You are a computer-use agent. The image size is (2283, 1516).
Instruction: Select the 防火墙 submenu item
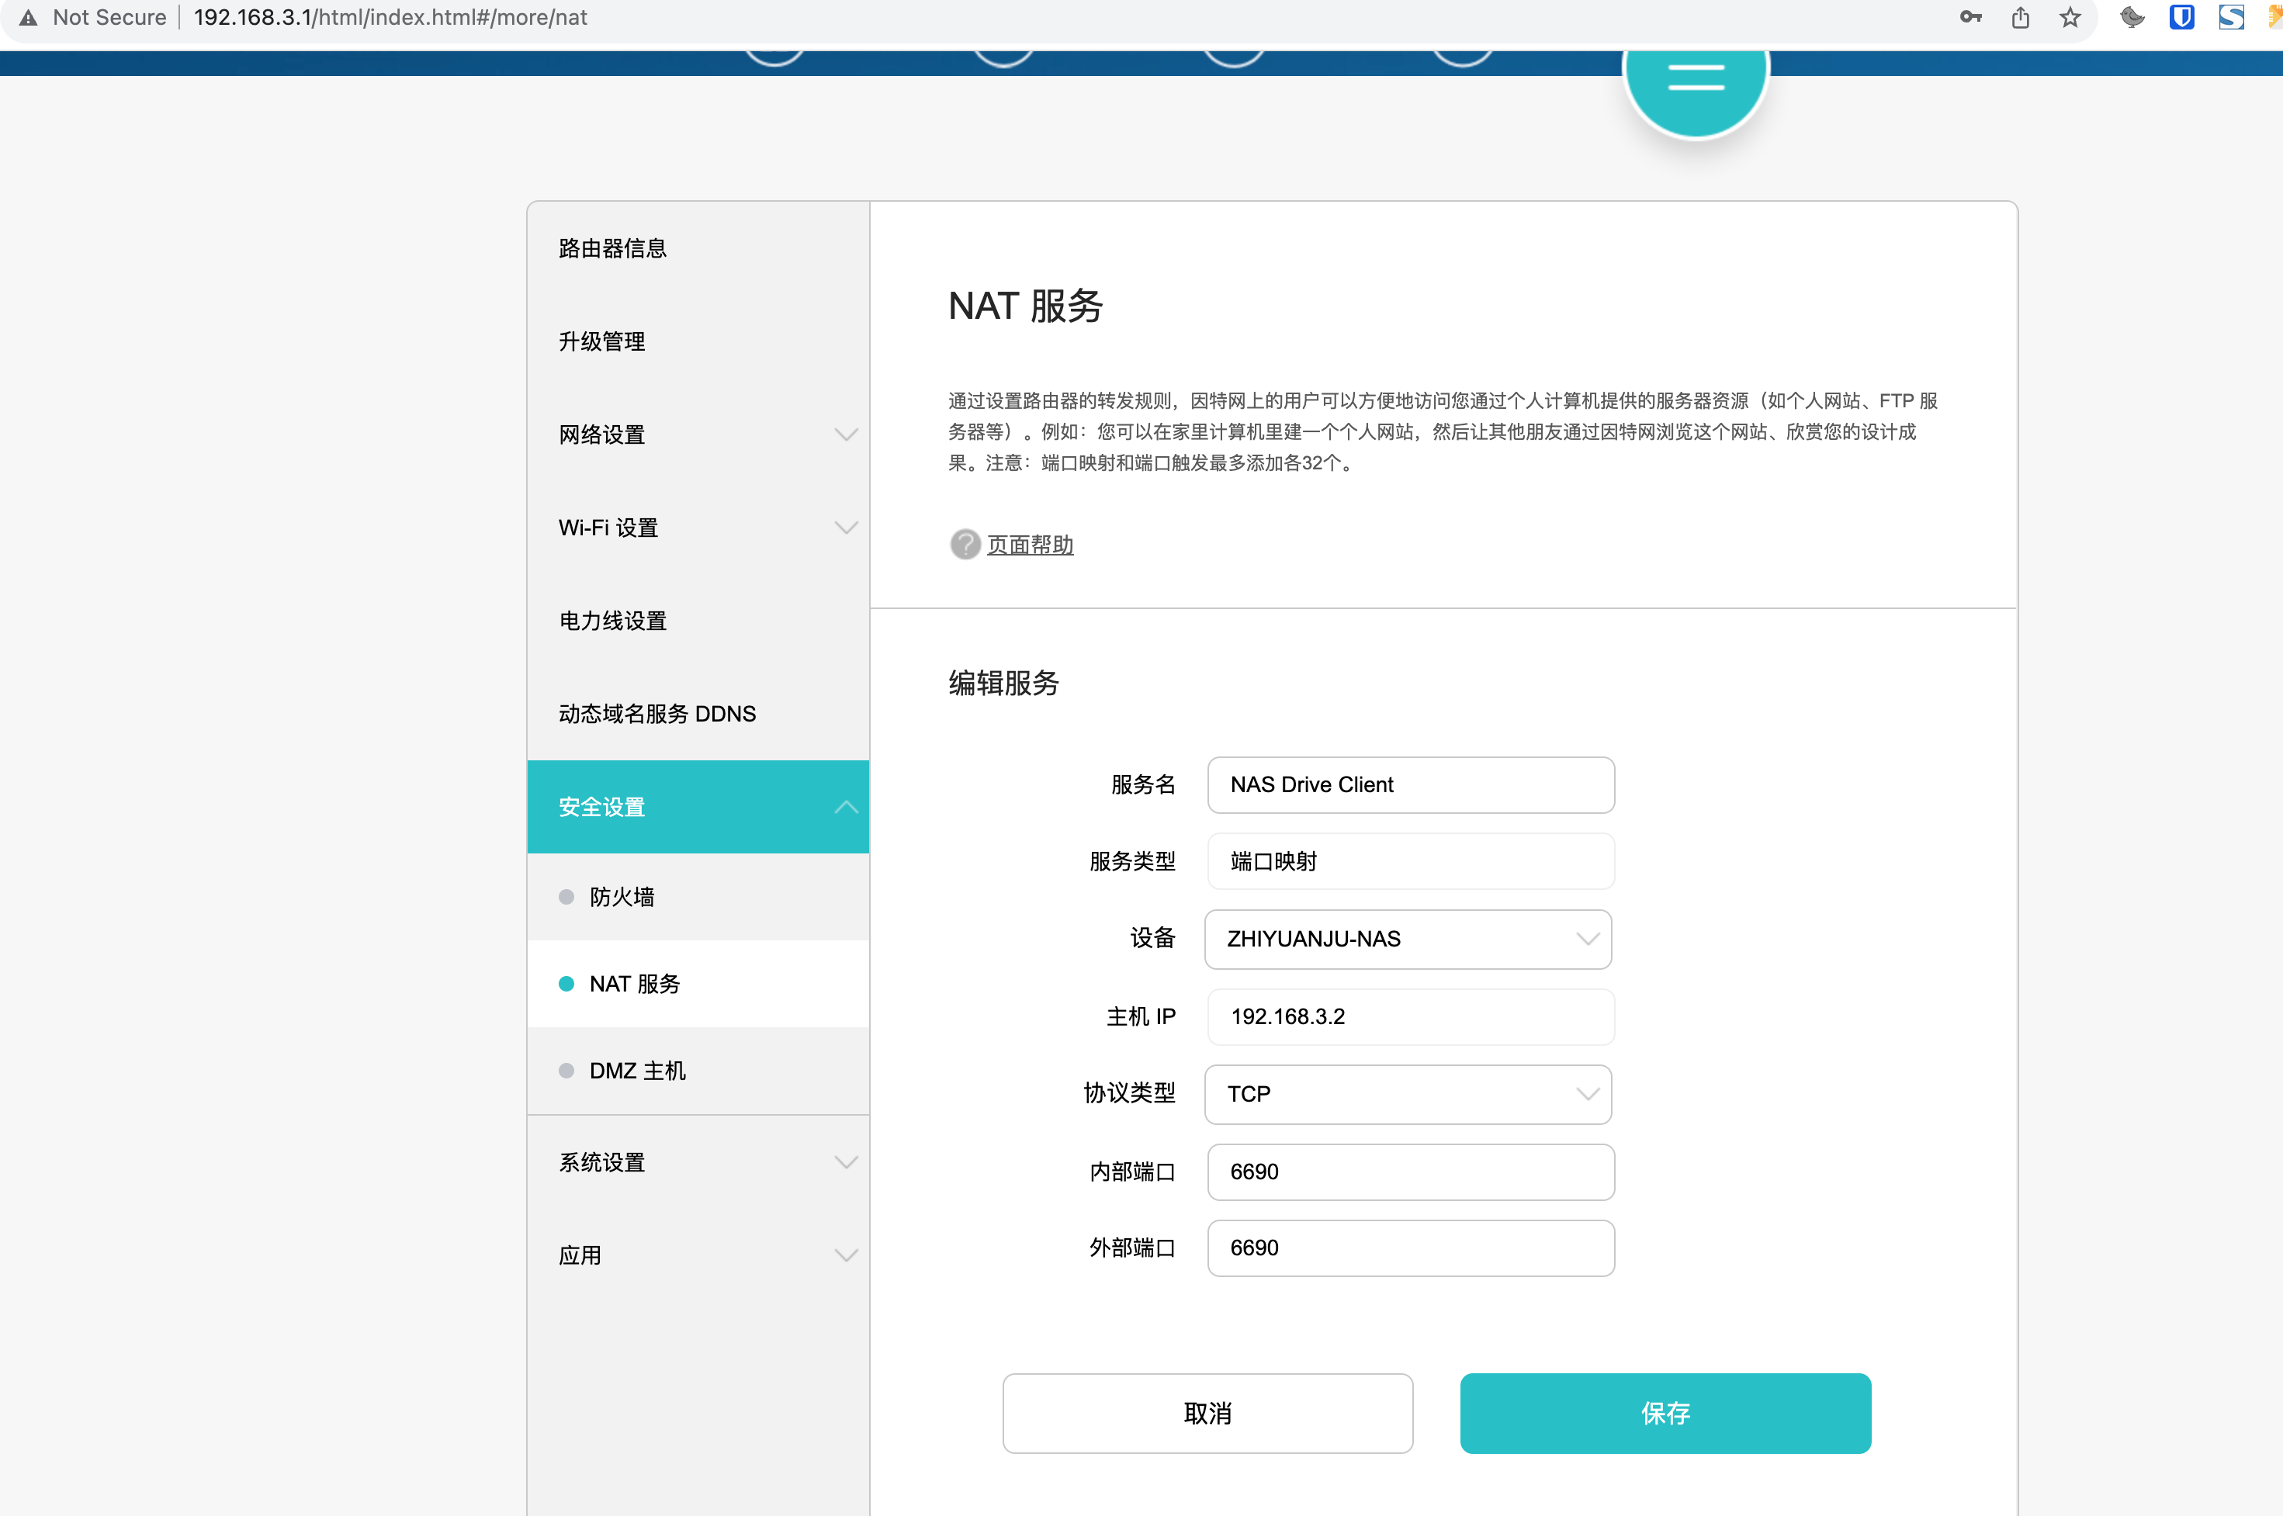pyautogui.click(x=622, y=897)
